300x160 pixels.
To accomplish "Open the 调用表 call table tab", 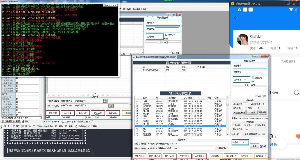I will [27, 126].
